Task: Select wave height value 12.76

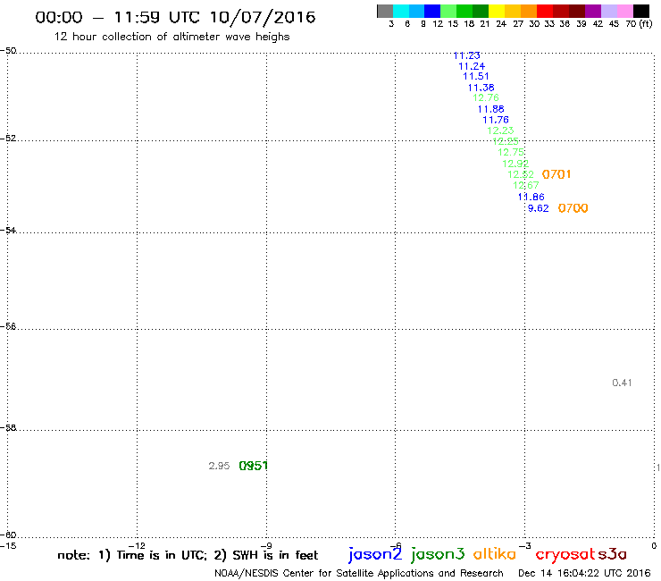Action: (486, 98)
